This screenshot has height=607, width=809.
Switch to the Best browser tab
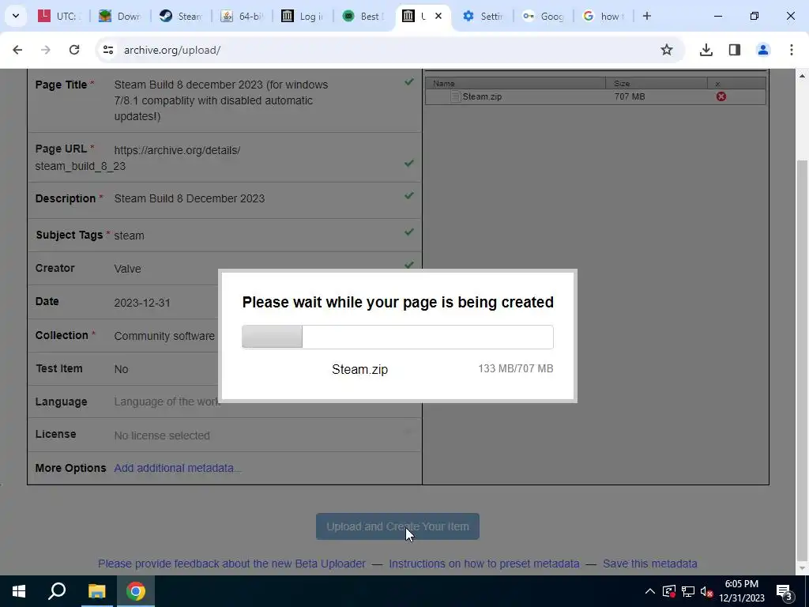[x=363, y=16]
